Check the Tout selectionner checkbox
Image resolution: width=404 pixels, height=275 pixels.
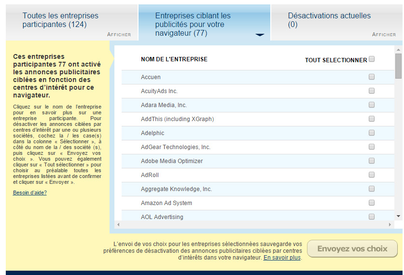(372, 59)
